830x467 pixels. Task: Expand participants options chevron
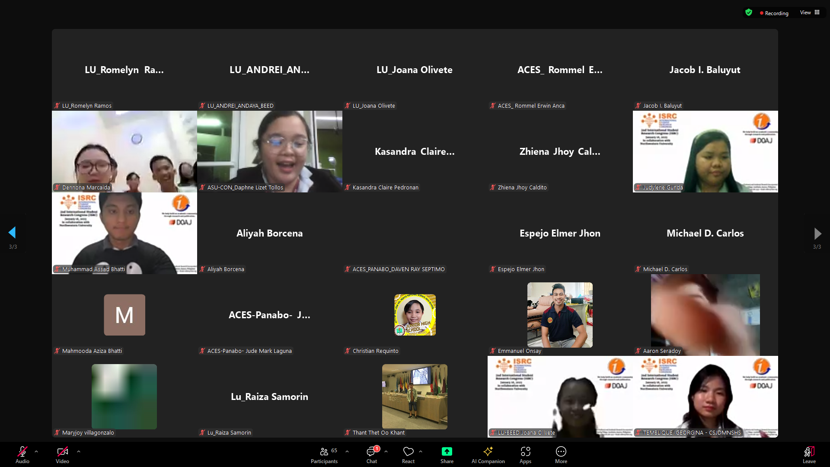pyautogui.click(x=347, y=451)
